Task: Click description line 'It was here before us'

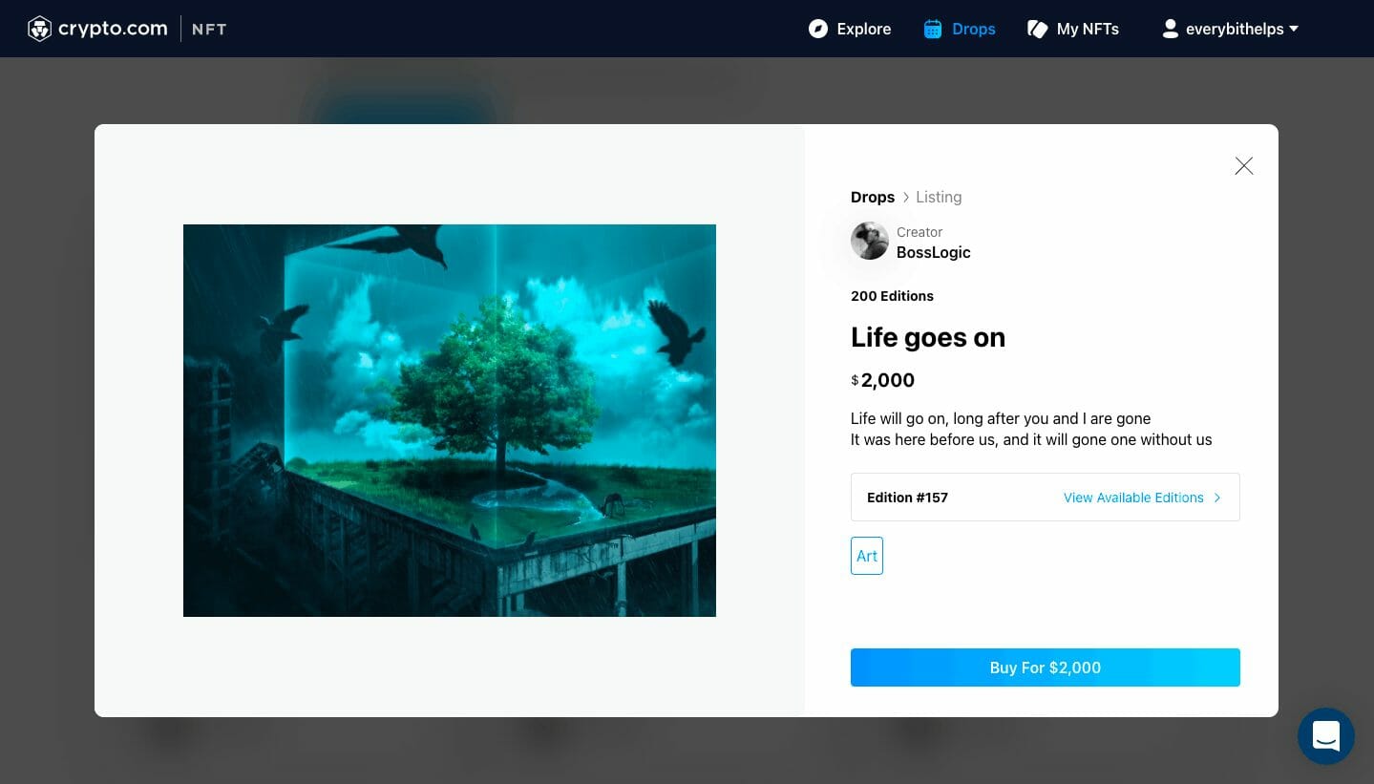Action: (1031, 439)
